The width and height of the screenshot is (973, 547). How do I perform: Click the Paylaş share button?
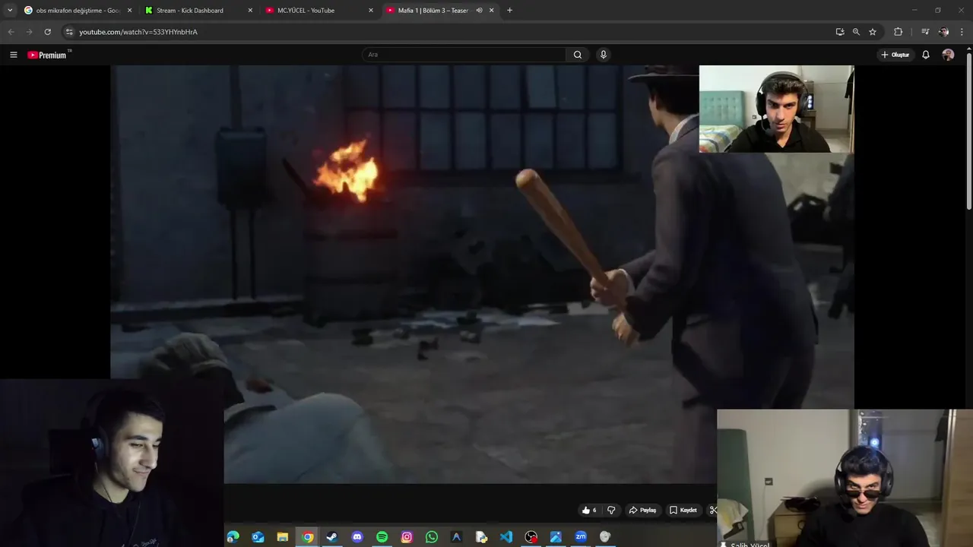642,511
